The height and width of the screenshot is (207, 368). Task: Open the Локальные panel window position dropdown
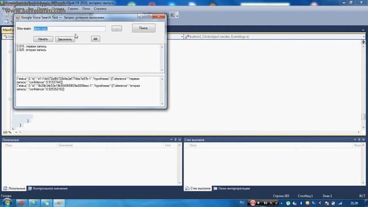[171, 140]
